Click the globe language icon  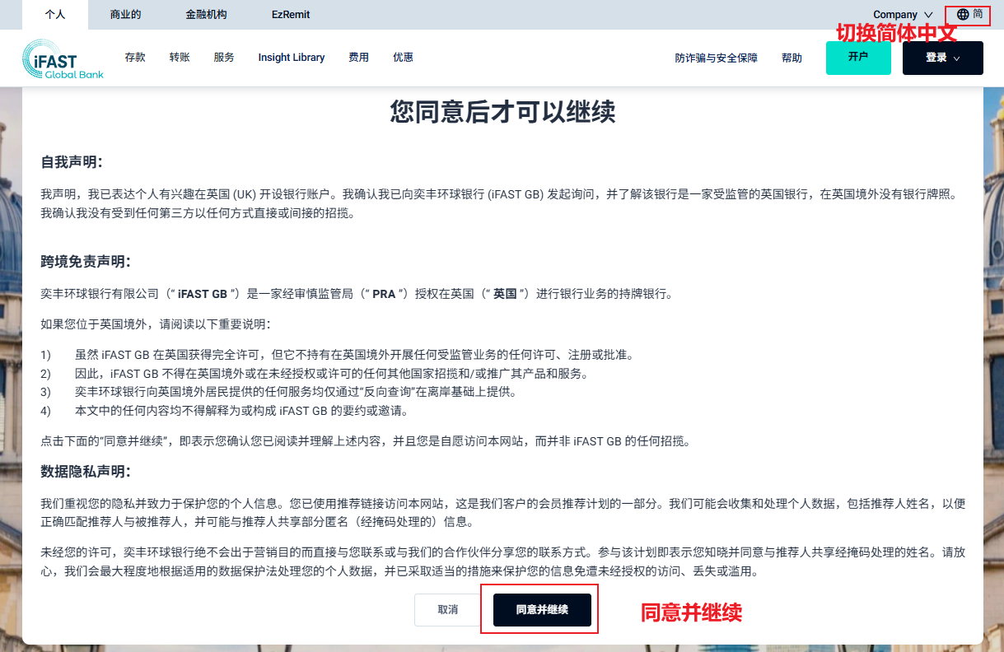click(963, 14)
